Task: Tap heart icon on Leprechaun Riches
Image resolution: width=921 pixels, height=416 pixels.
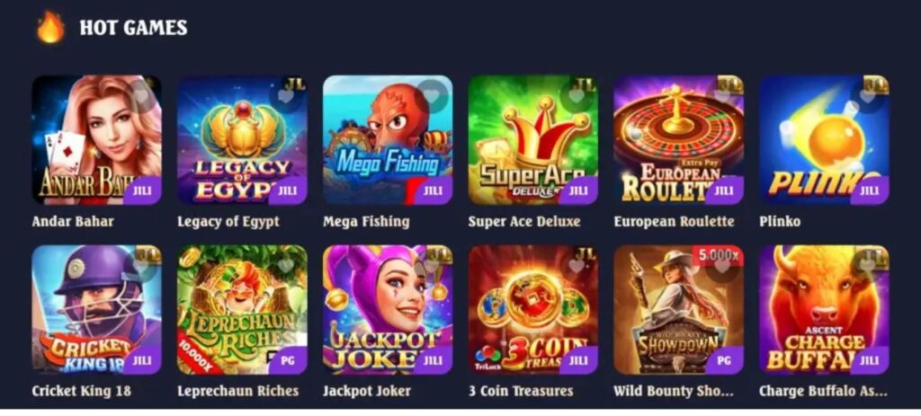Action: click(285, 265)
